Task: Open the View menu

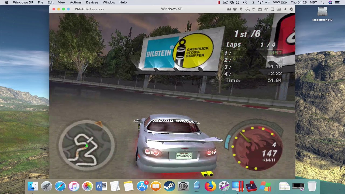Action: pyautogui.click(x=62, y=2)
